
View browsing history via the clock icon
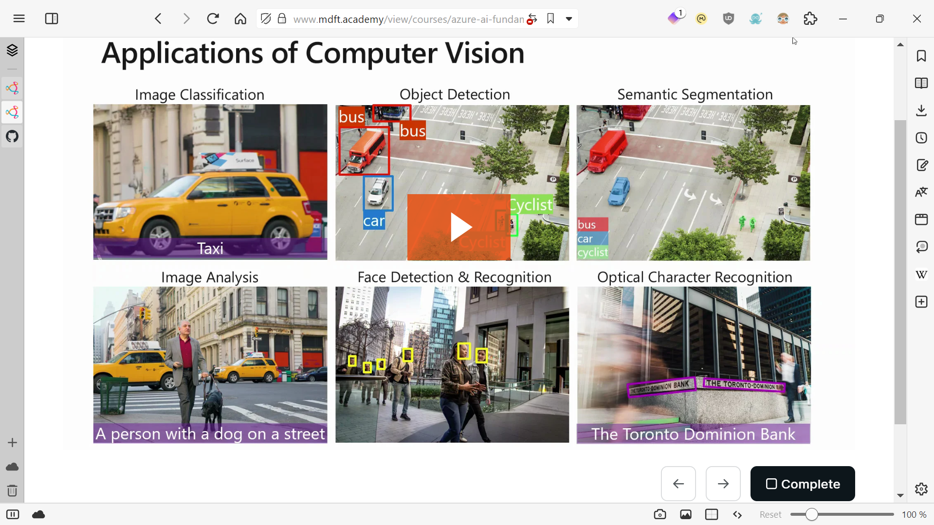click(921, 138)
